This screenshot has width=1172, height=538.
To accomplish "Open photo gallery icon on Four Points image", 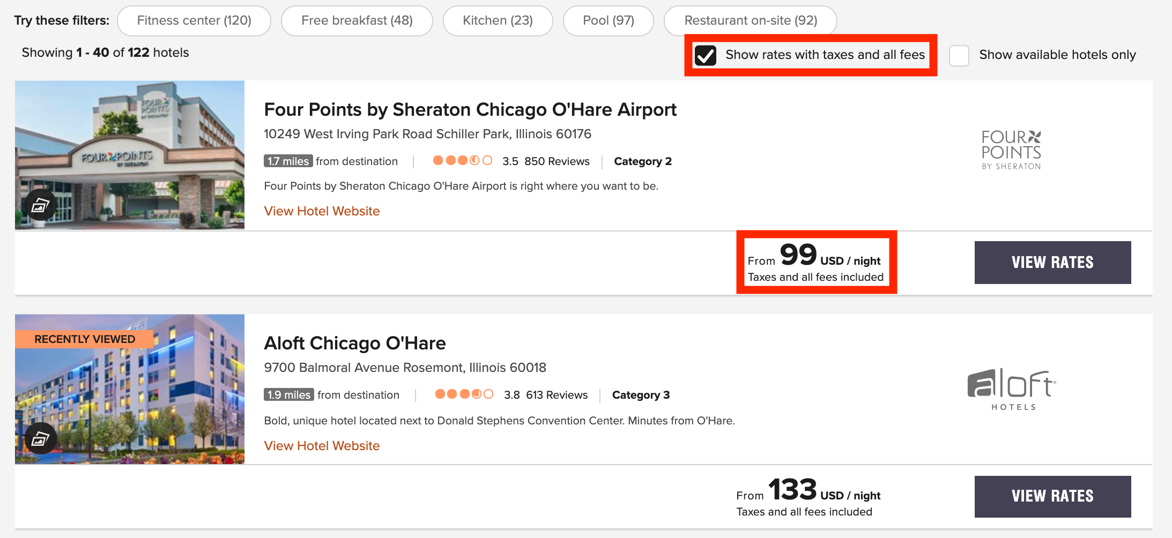I will coord(41,205).
